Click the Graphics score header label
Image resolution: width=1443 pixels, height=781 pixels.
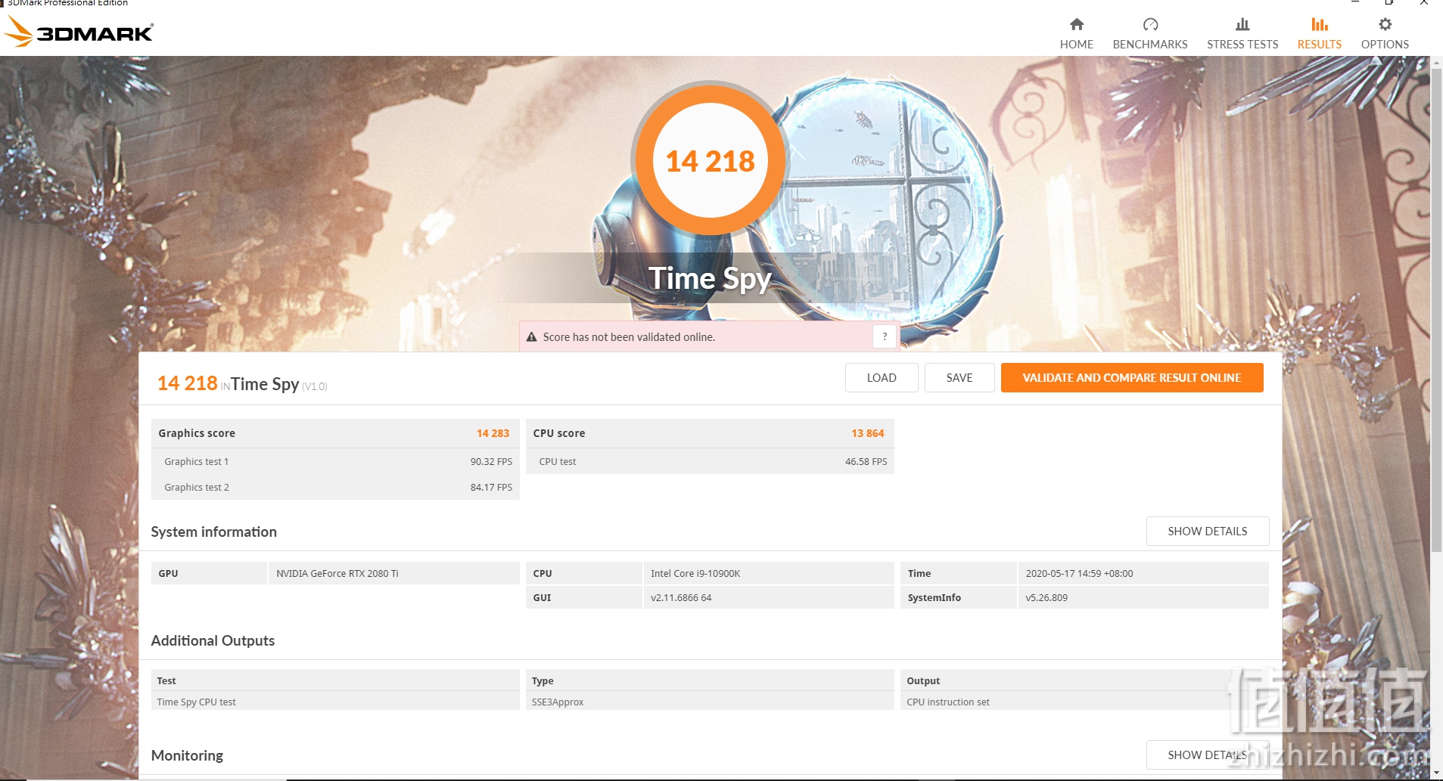pos(197,433)
